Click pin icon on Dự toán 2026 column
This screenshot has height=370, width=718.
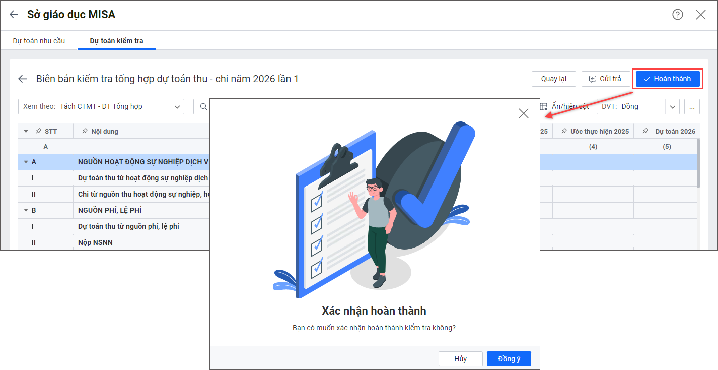point(645,131)
